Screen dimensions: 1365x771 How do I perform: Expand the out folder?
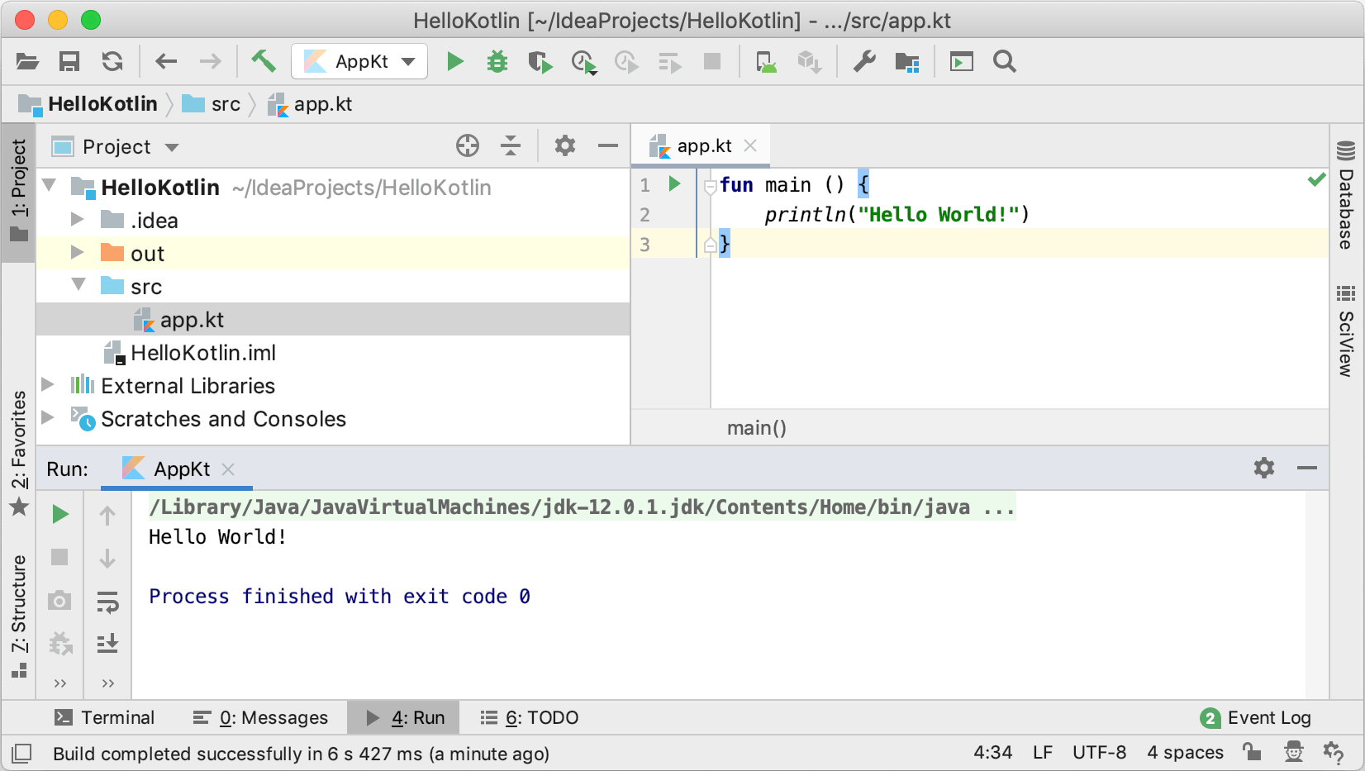[x=78, y=252]
